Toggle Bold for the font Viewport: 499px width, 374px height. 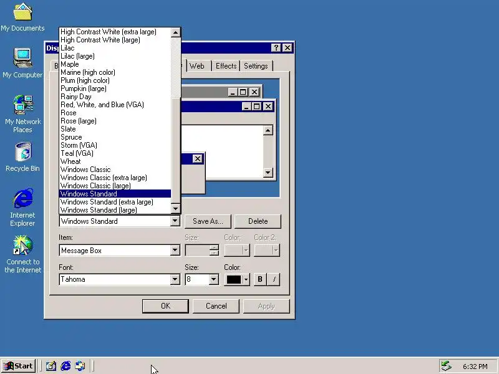tap(260, 279)
